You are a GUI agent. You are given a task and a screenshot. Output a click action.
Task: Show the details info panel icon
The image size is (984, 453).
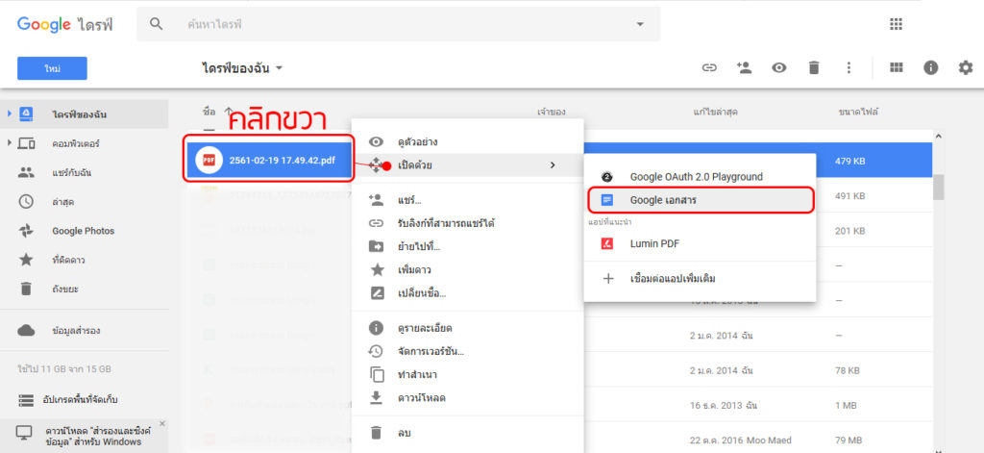point(930,68)
